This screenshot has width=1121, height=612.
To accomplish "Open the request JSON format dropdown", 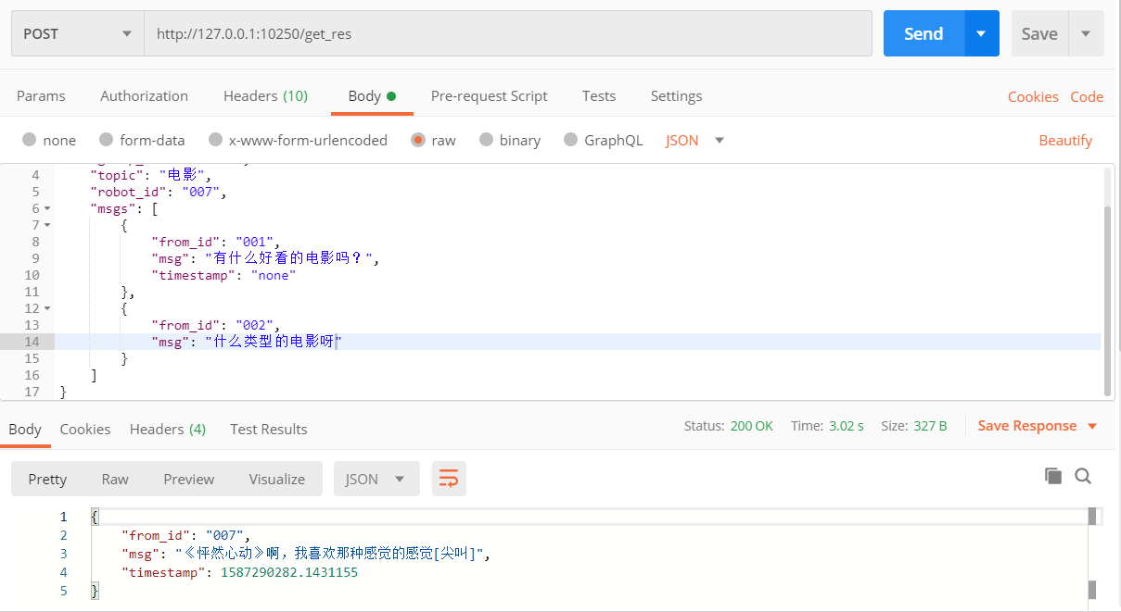I will (695, 141).
